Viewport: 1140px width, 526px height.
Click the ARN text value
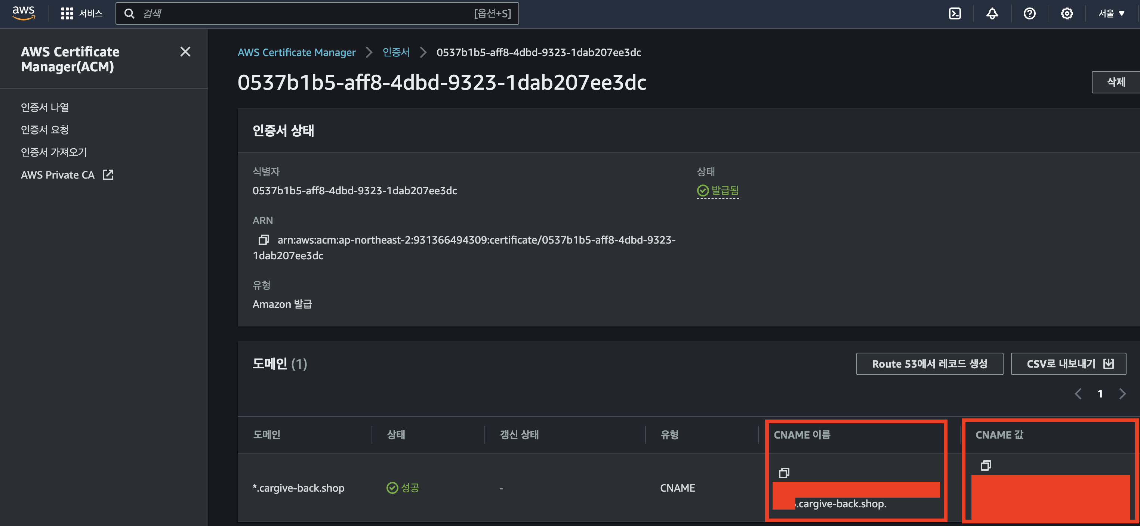click(464, 248)
